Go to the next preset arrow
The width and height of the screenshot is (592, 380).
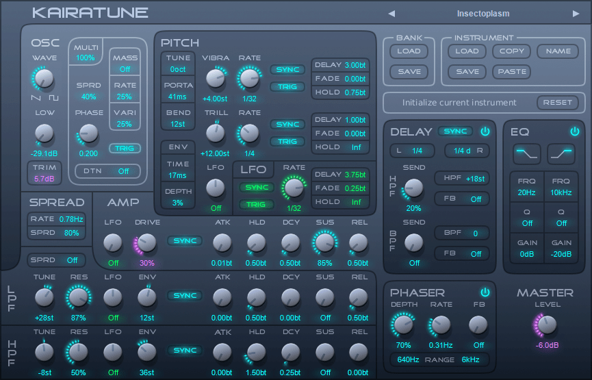pos(576,14)
